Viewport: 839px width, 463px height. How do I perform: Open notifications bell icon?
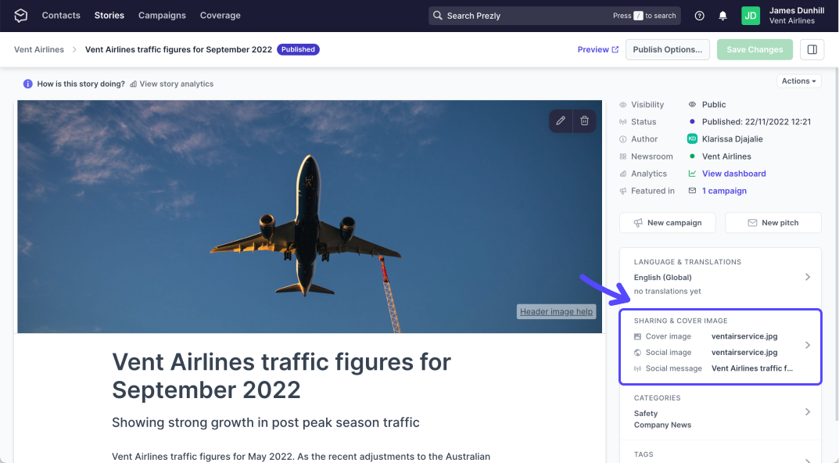pos(723,16)
